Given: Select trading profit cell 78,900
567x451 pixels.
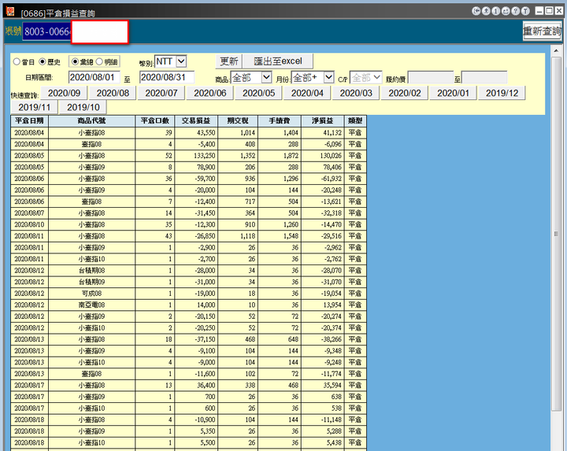Looking at the screenshot, I should 196,167.
